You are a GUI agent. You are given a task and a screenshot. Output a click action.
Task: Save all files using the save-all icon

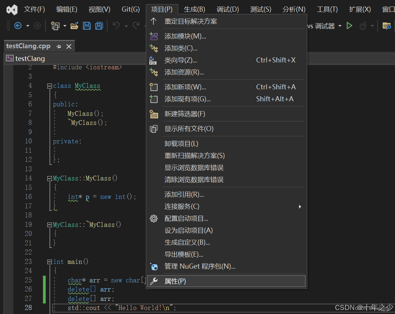[x=99, y=25]
